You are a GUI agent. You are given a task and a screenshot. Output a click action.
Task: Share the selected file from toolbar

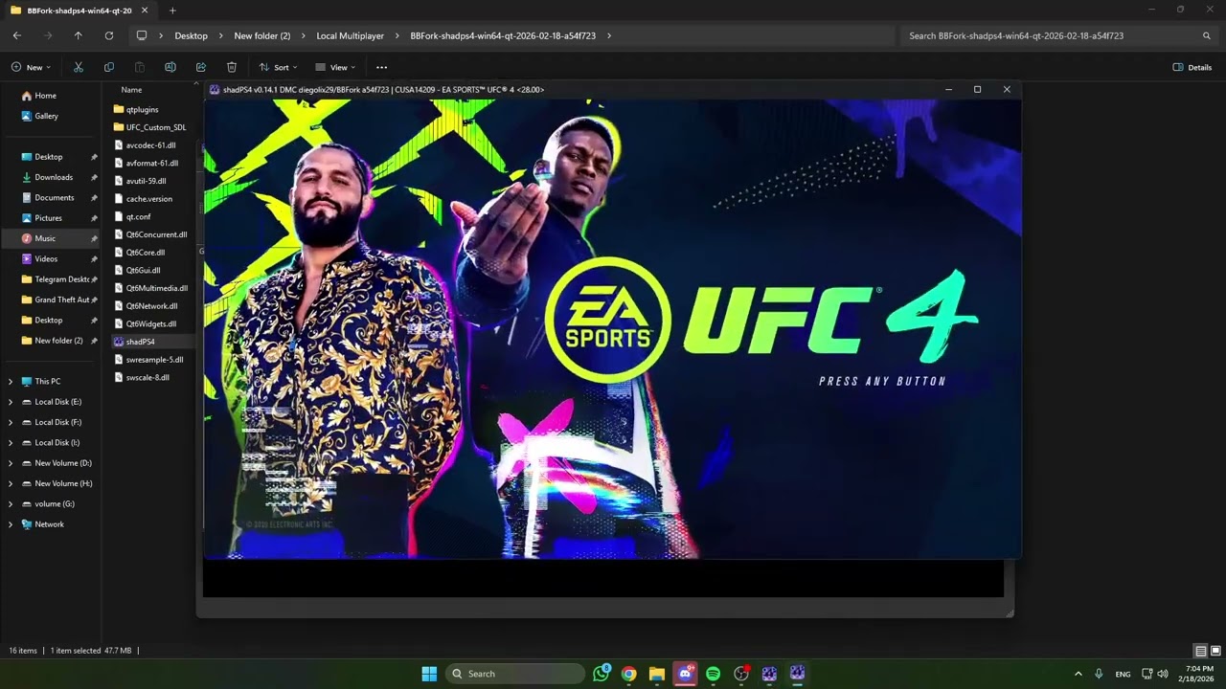pos(201,67)
